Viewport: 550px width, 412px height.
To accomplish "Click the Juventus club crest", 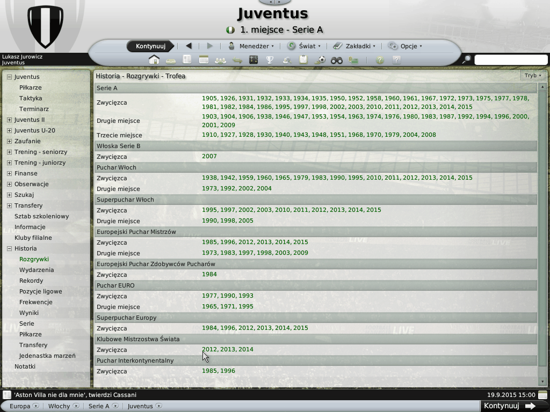I will (45, 26).
